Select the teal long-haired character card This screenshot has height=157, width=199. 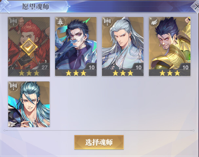pyautogui.click(x=29, y=104)
